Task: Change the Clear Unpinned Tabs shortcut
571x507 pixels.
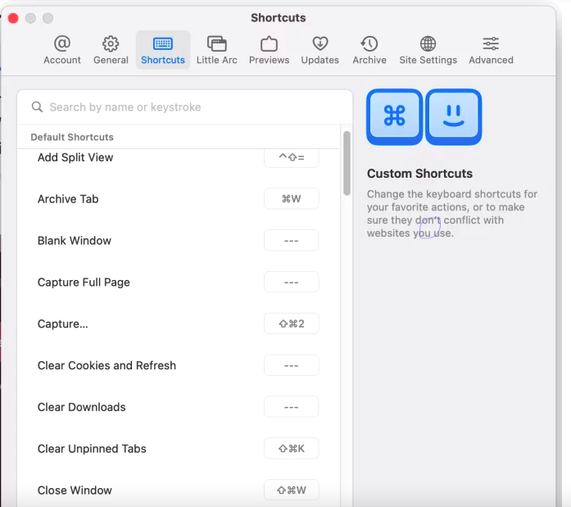Action: (x=291, y=449)
